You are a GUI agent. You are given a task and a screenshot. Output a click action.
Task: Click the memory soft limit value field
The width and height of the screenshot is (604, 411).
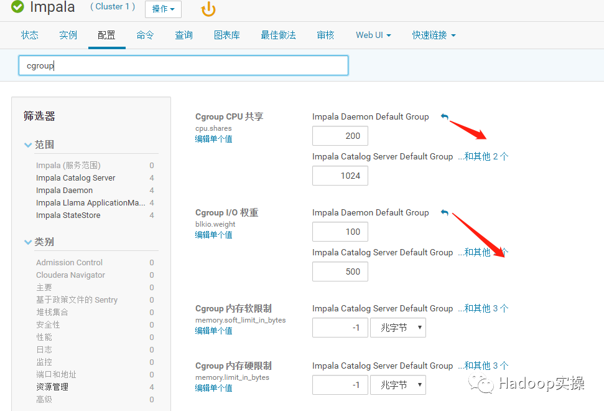coord(340,328)
